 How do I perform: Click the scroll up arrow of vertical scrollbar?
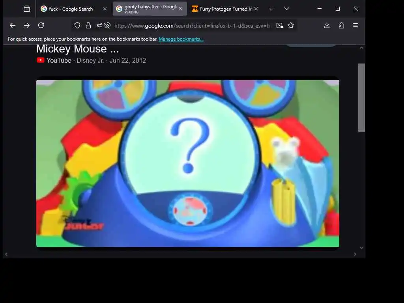361,48
